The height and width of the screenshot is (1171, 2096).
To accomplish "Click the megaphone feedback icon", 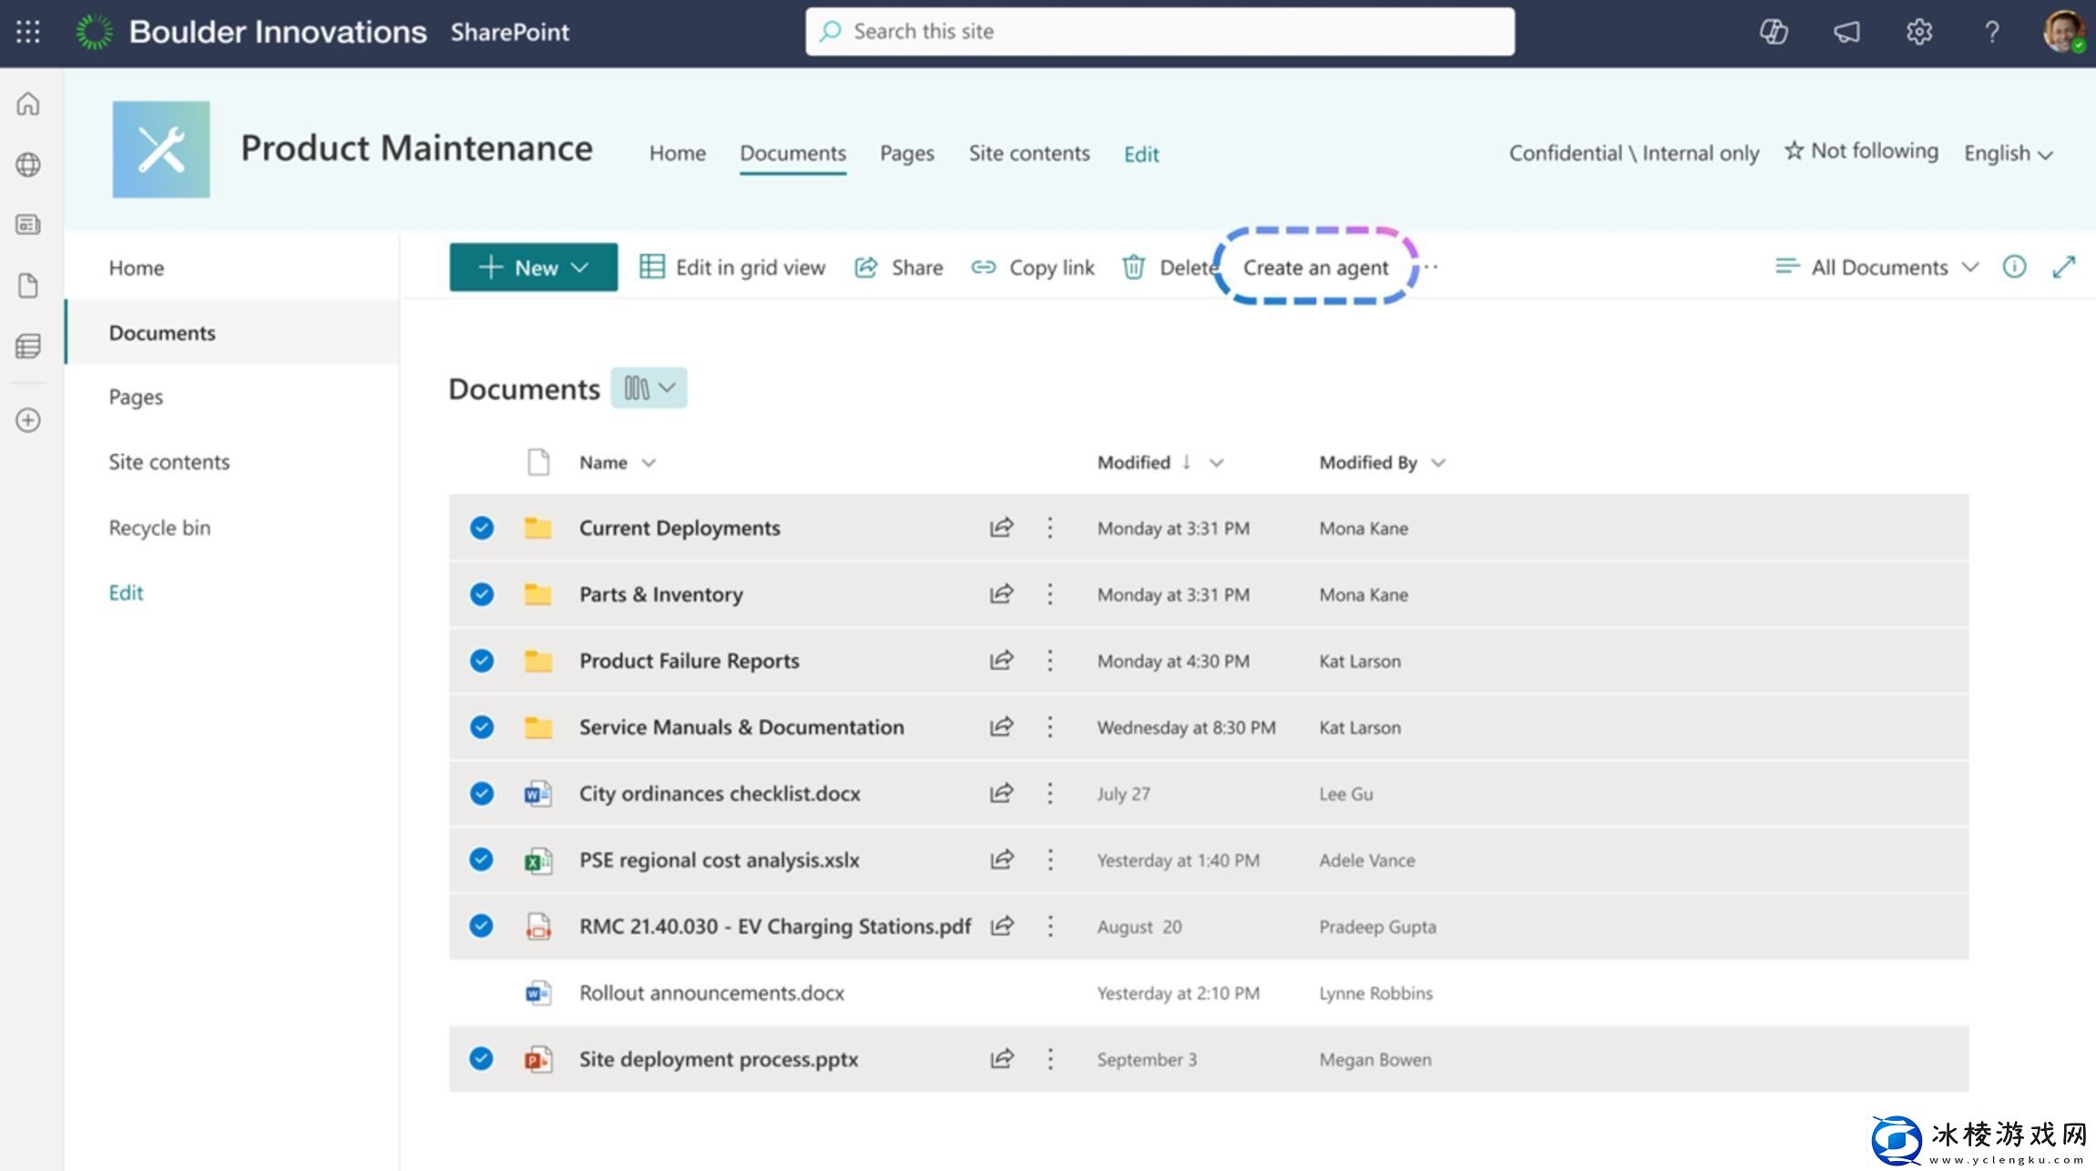I will click(x=1846, y=32).
